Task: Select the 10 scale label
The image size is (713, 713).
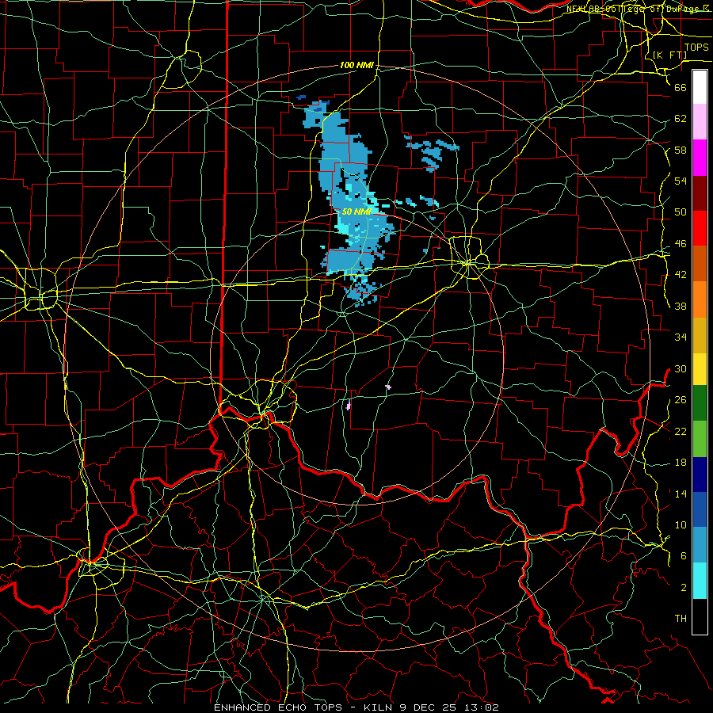Action: coord(681,524)
